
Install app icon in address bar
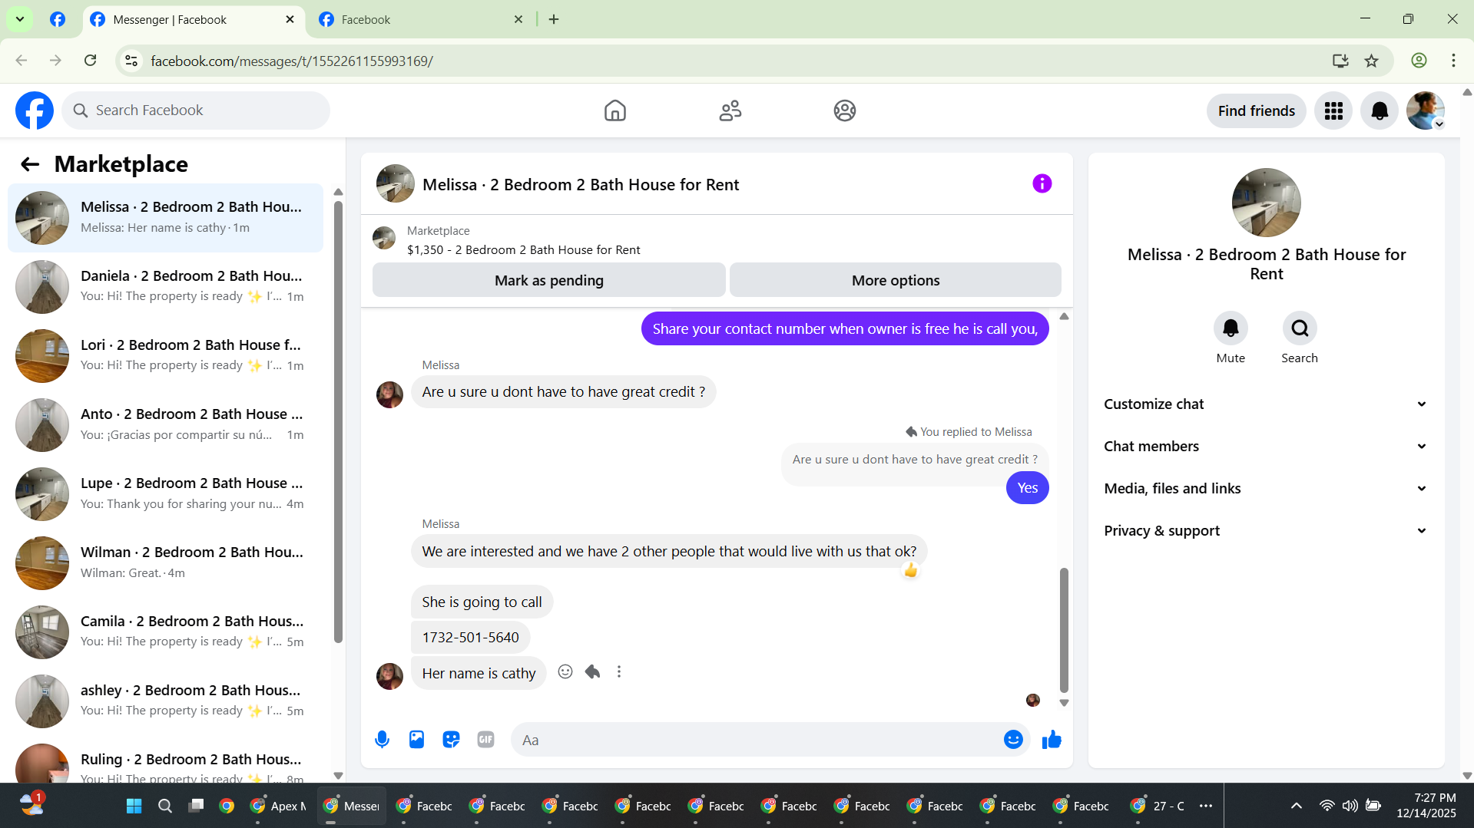1340,61
